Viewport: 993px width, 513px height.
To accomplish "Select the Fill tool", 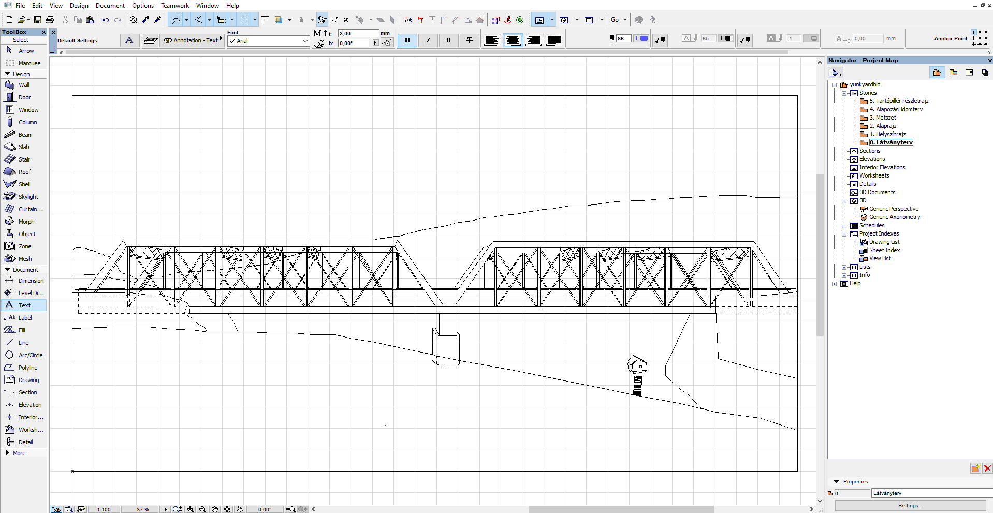I will tap(24, 330).
